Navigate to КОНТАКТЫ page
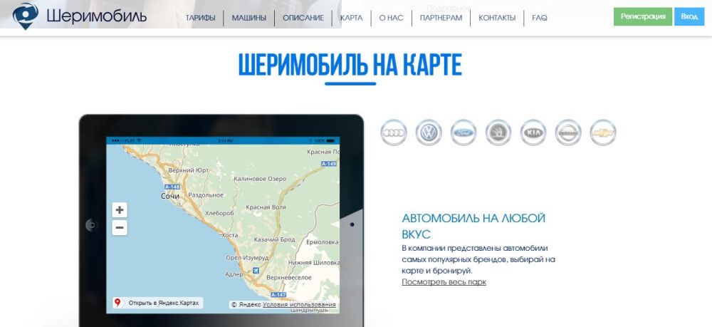 497,18
